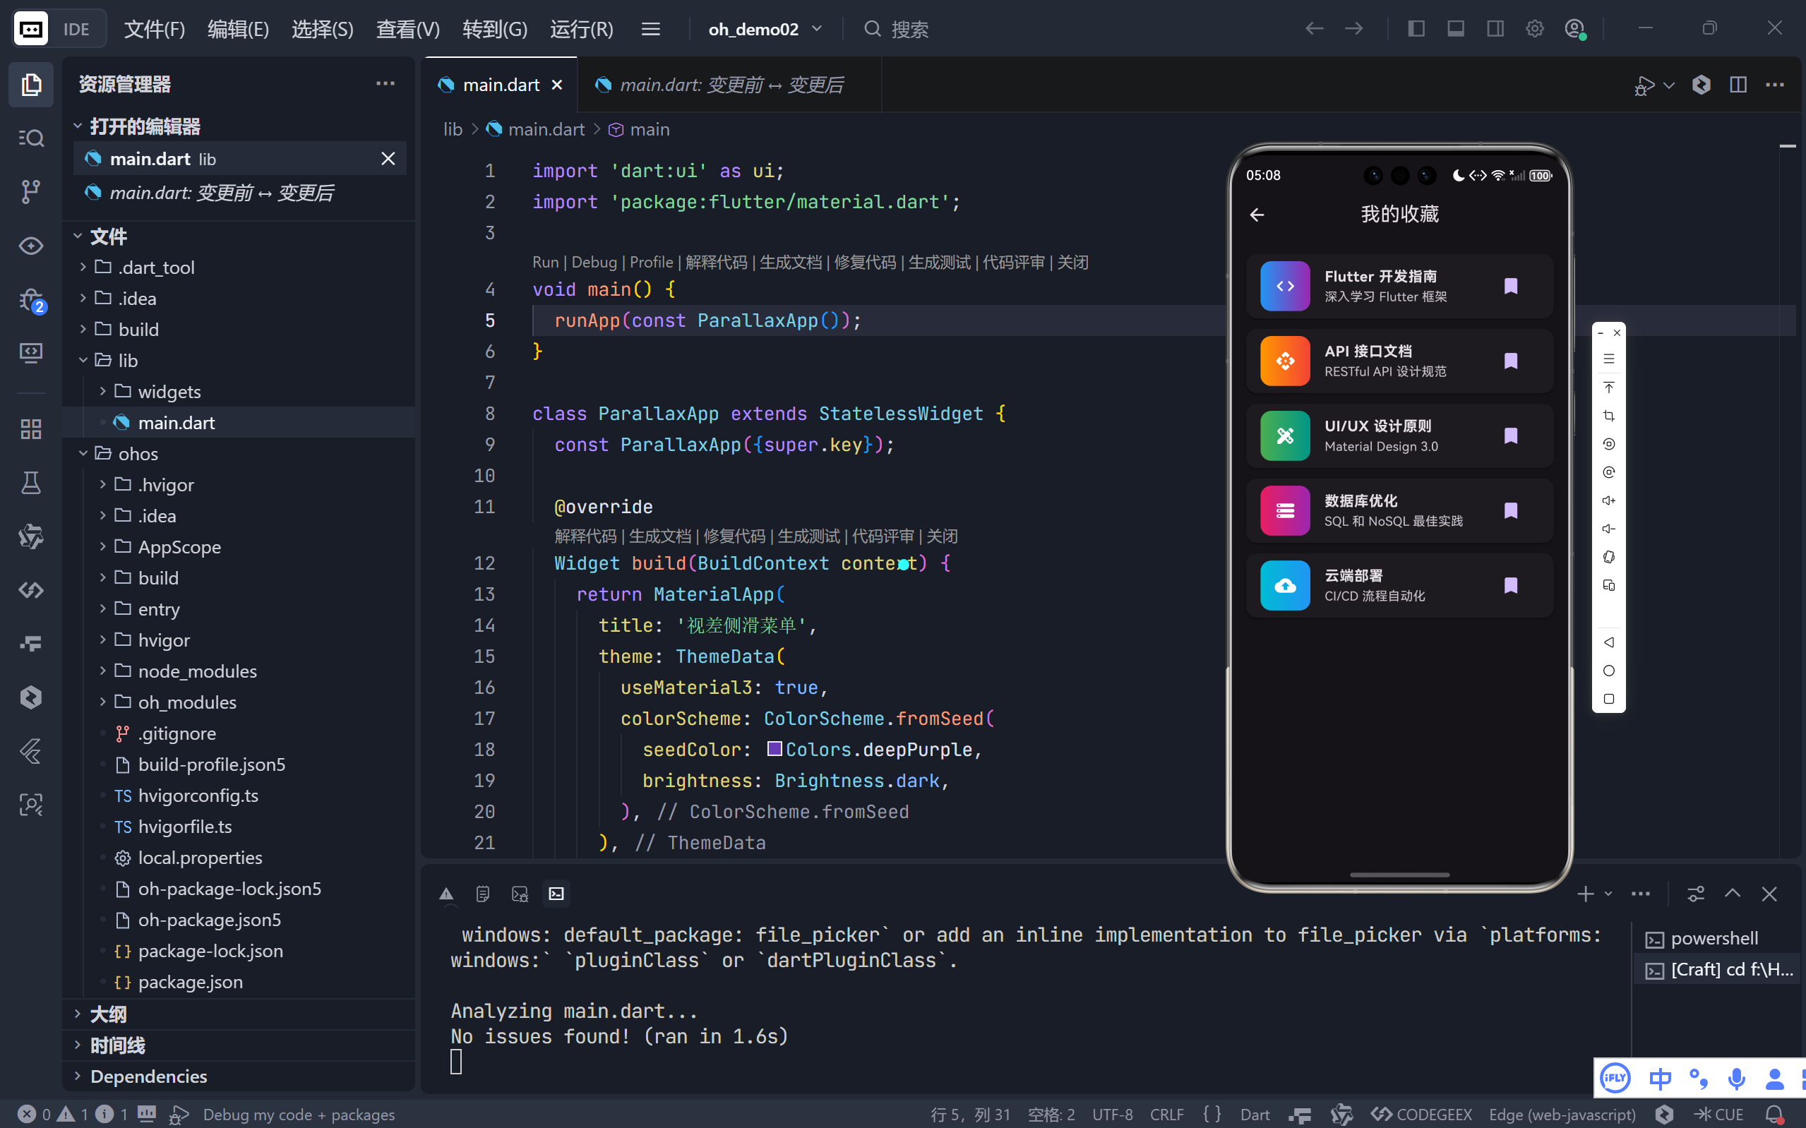The width and height of the screenshot is (1806, 1128).
Task: Toggle bookmark on Flutter 开发指南 card
Action: point(1511,287)
